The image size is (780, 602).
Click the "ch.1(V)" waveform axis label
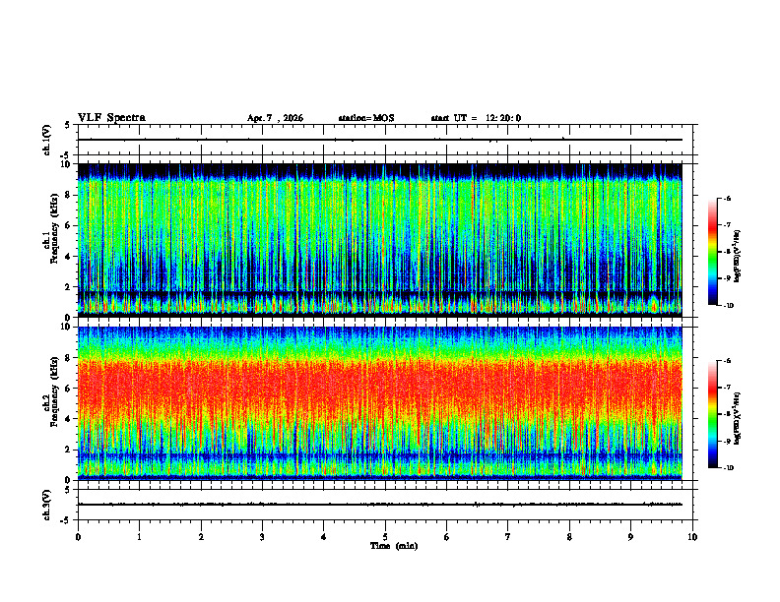47,140
